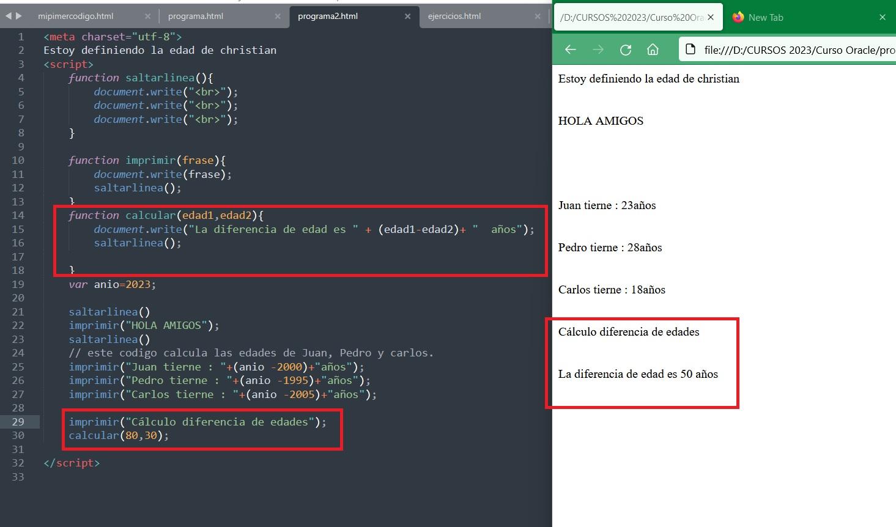Switch to mipimercodigo.html tab
This screenshot has height=527, width=896.
coord(76,17)
